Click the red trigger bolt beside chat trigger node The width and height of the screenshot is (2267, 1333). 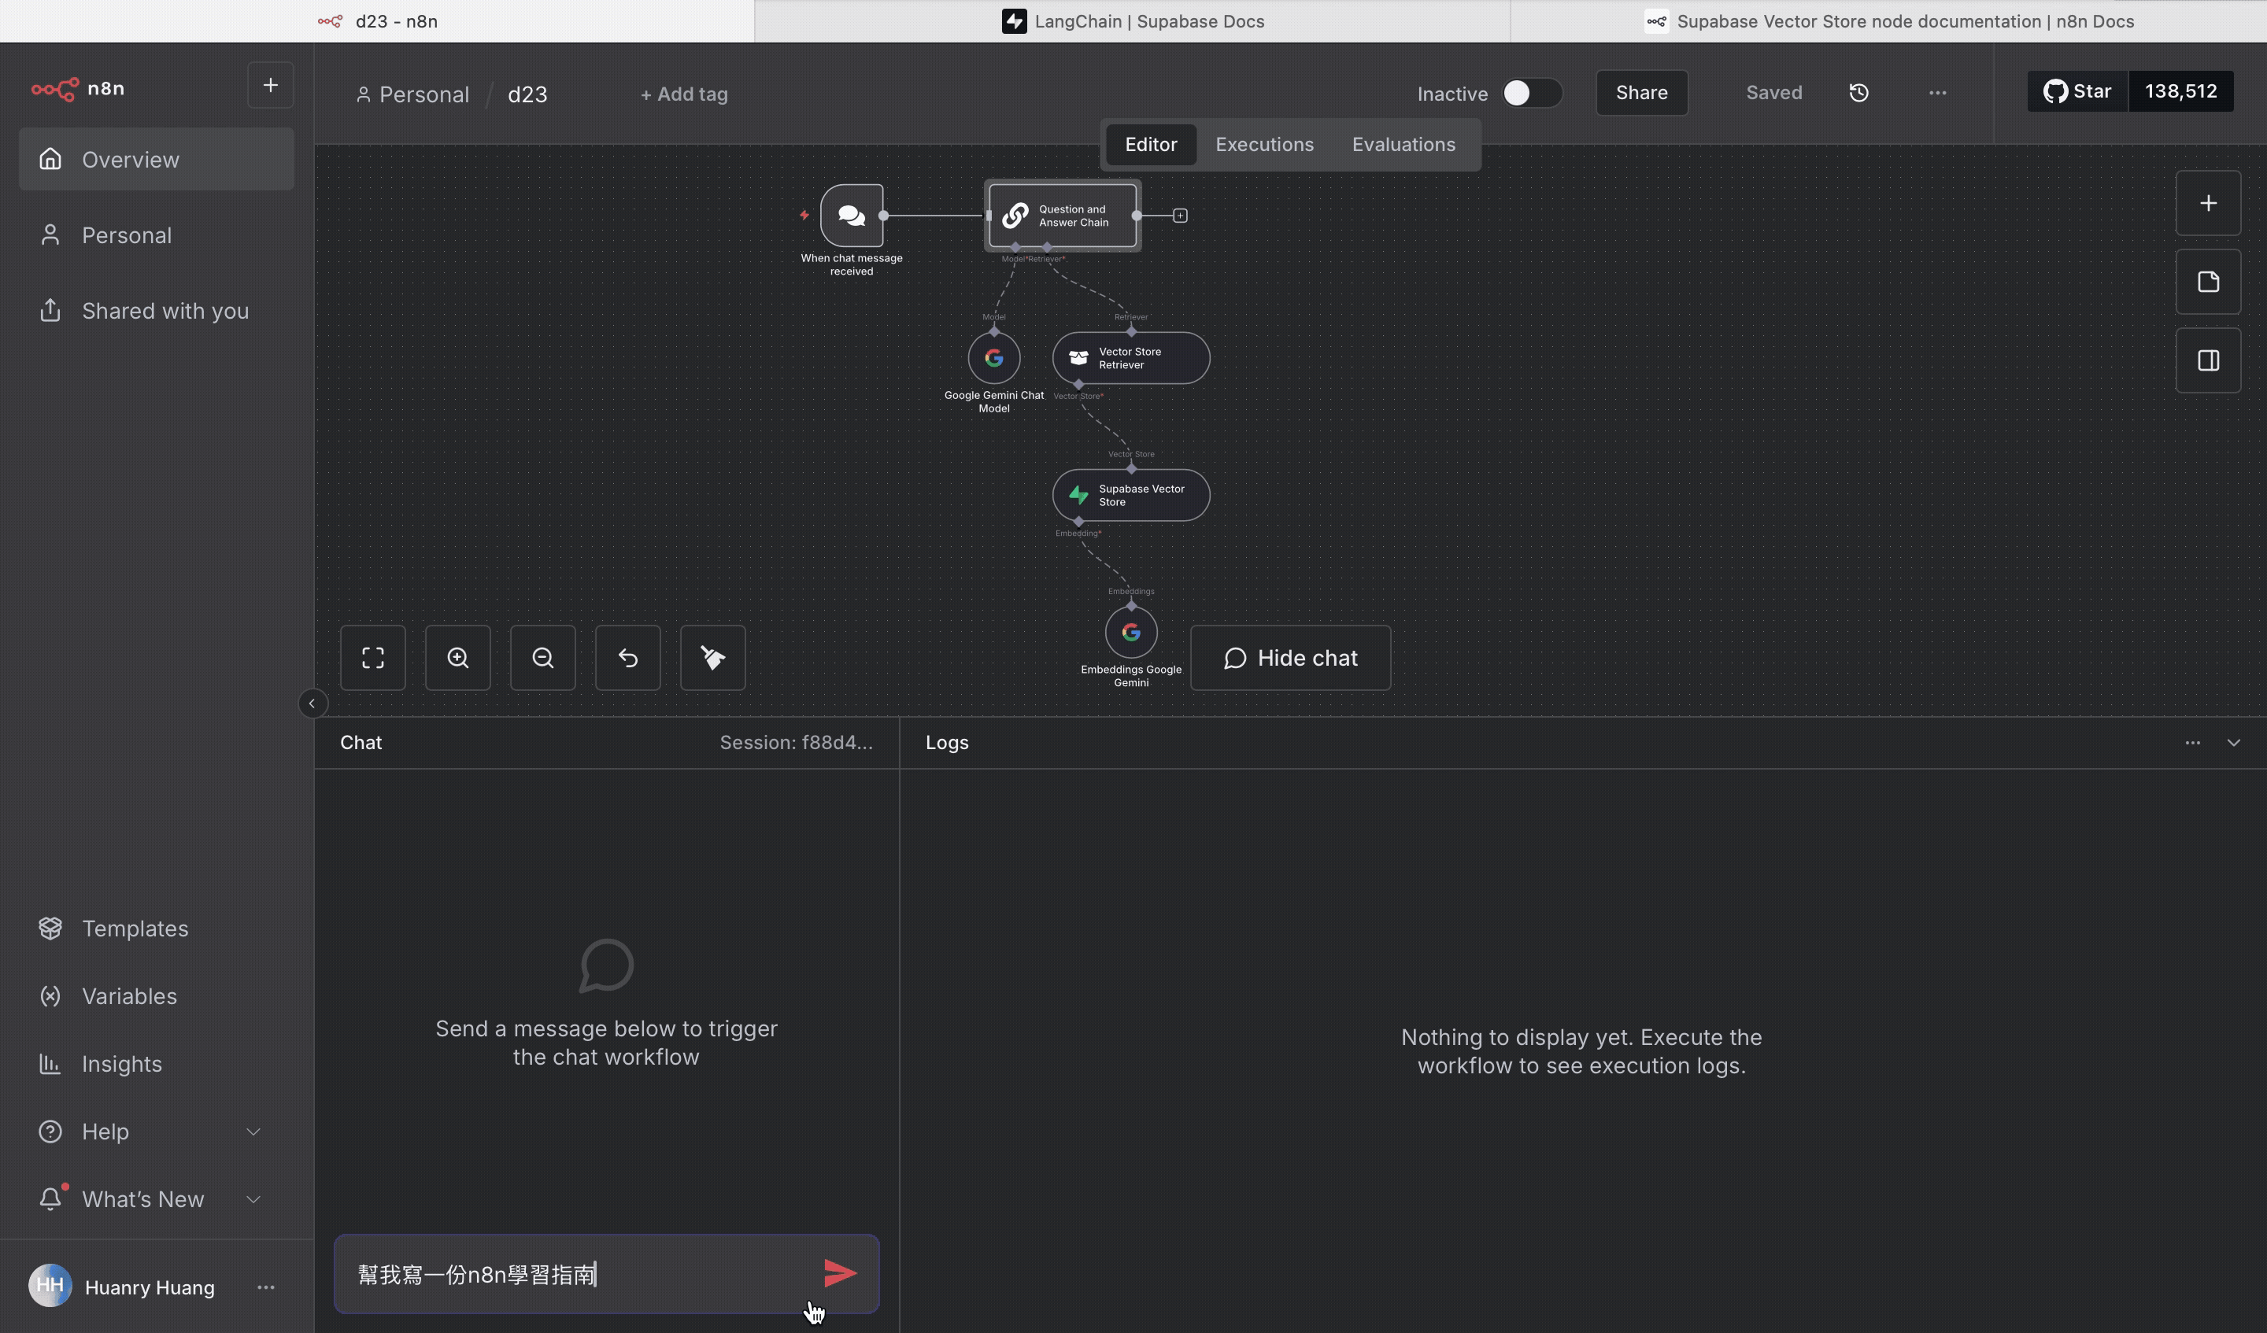(x=804, y=215)
